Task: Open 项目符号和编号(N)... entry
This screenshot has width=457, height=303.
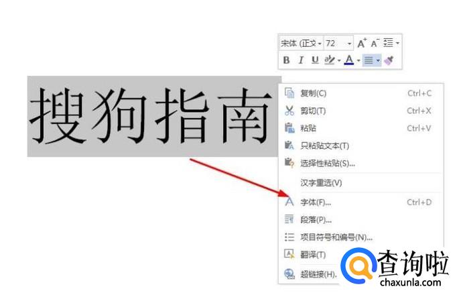Action: coord(361,237)
